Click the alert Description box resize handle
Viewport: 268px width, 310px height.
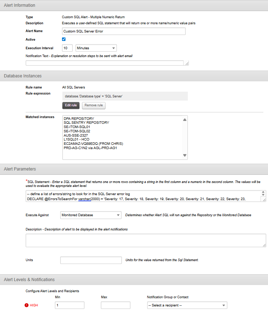point(264,245)
